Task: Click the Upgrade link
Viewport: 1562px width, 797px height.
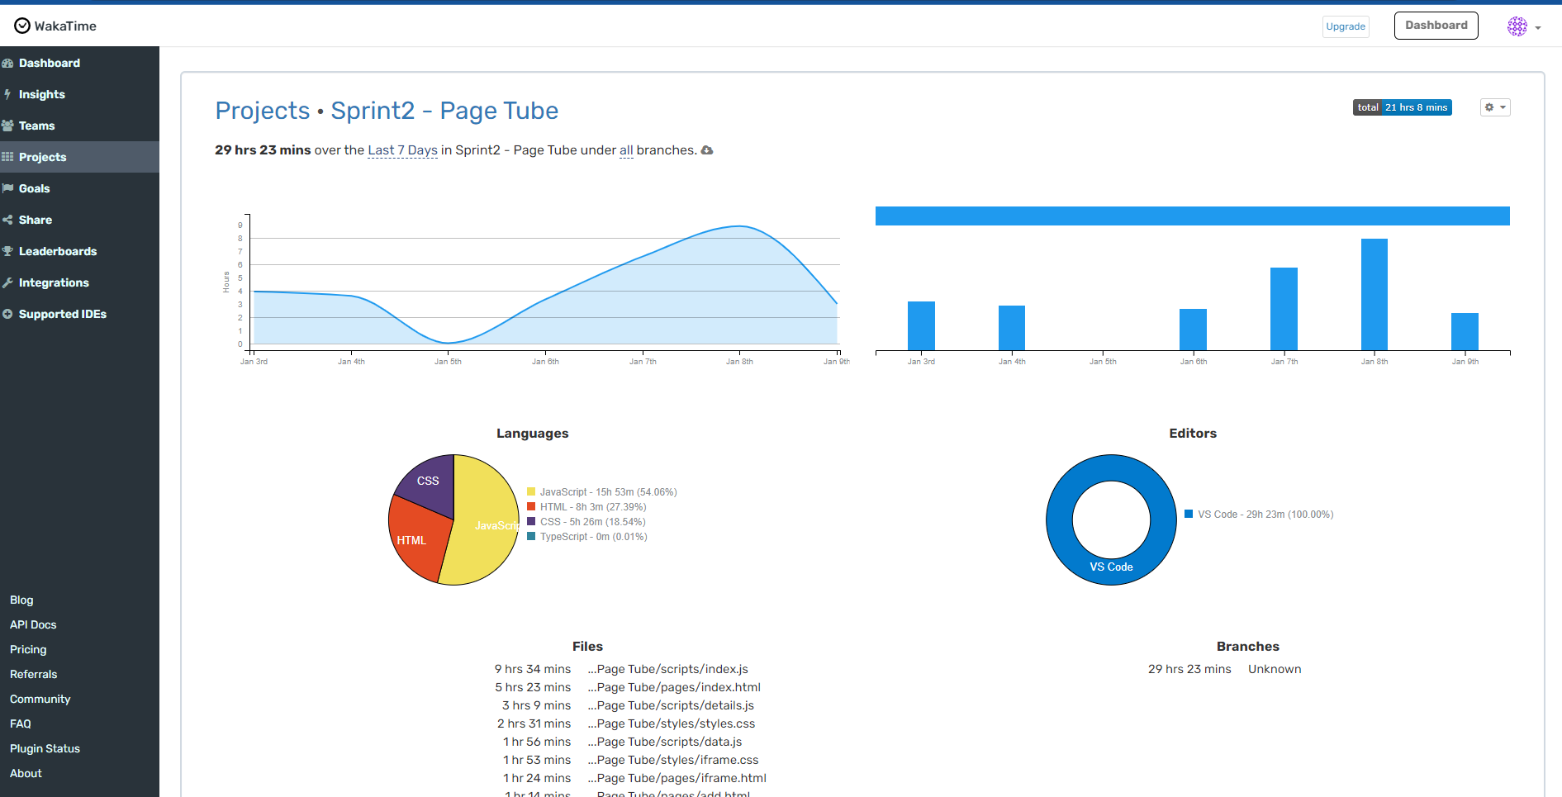Action: pyautogui.click(x=1346, y=26)
